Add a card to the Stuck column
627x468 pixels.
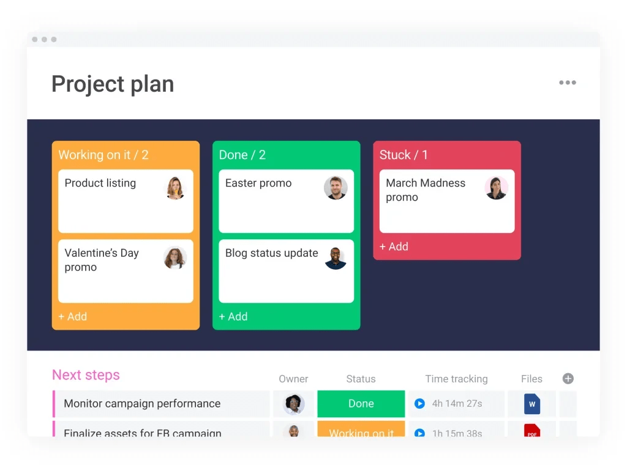coord(394,247)
